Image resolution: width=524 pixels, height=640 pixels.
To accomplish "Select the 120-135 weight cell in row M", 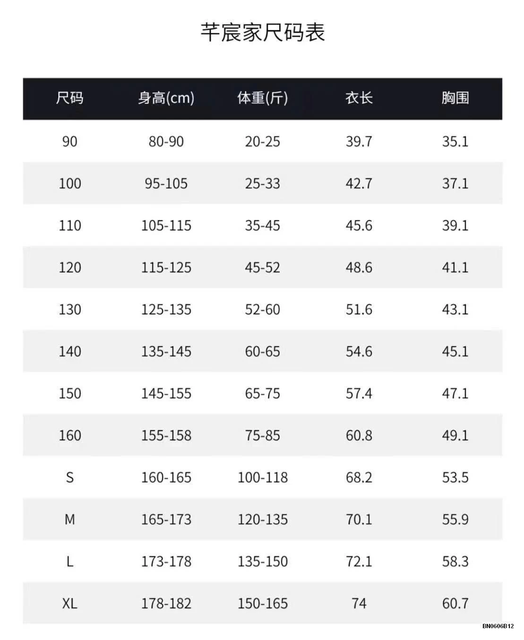I will (x=262, y=519).
